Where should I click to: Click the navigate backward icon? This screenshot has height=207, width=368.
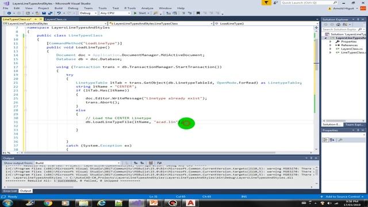[9, 13]
